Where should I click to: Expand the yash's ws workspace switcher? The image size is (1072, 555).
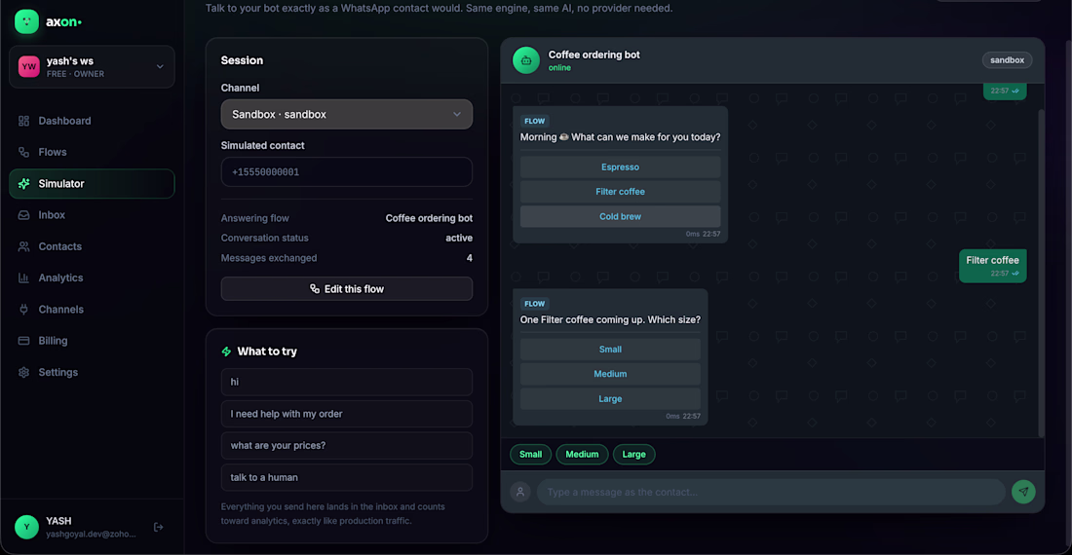(x=92, y=67)
